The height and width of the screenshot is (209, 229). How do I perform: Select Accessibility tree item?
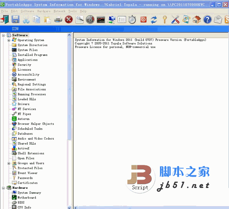29,74
